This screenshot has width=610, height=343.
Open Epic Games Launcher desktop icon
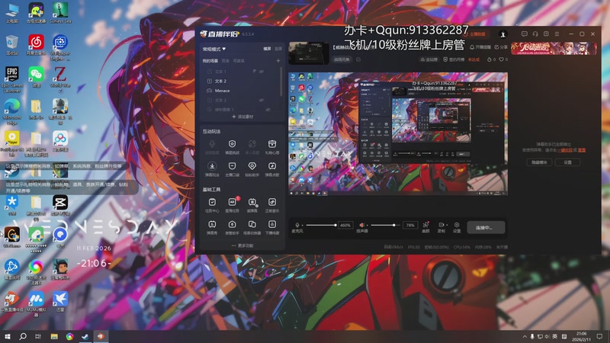[12, 79]
